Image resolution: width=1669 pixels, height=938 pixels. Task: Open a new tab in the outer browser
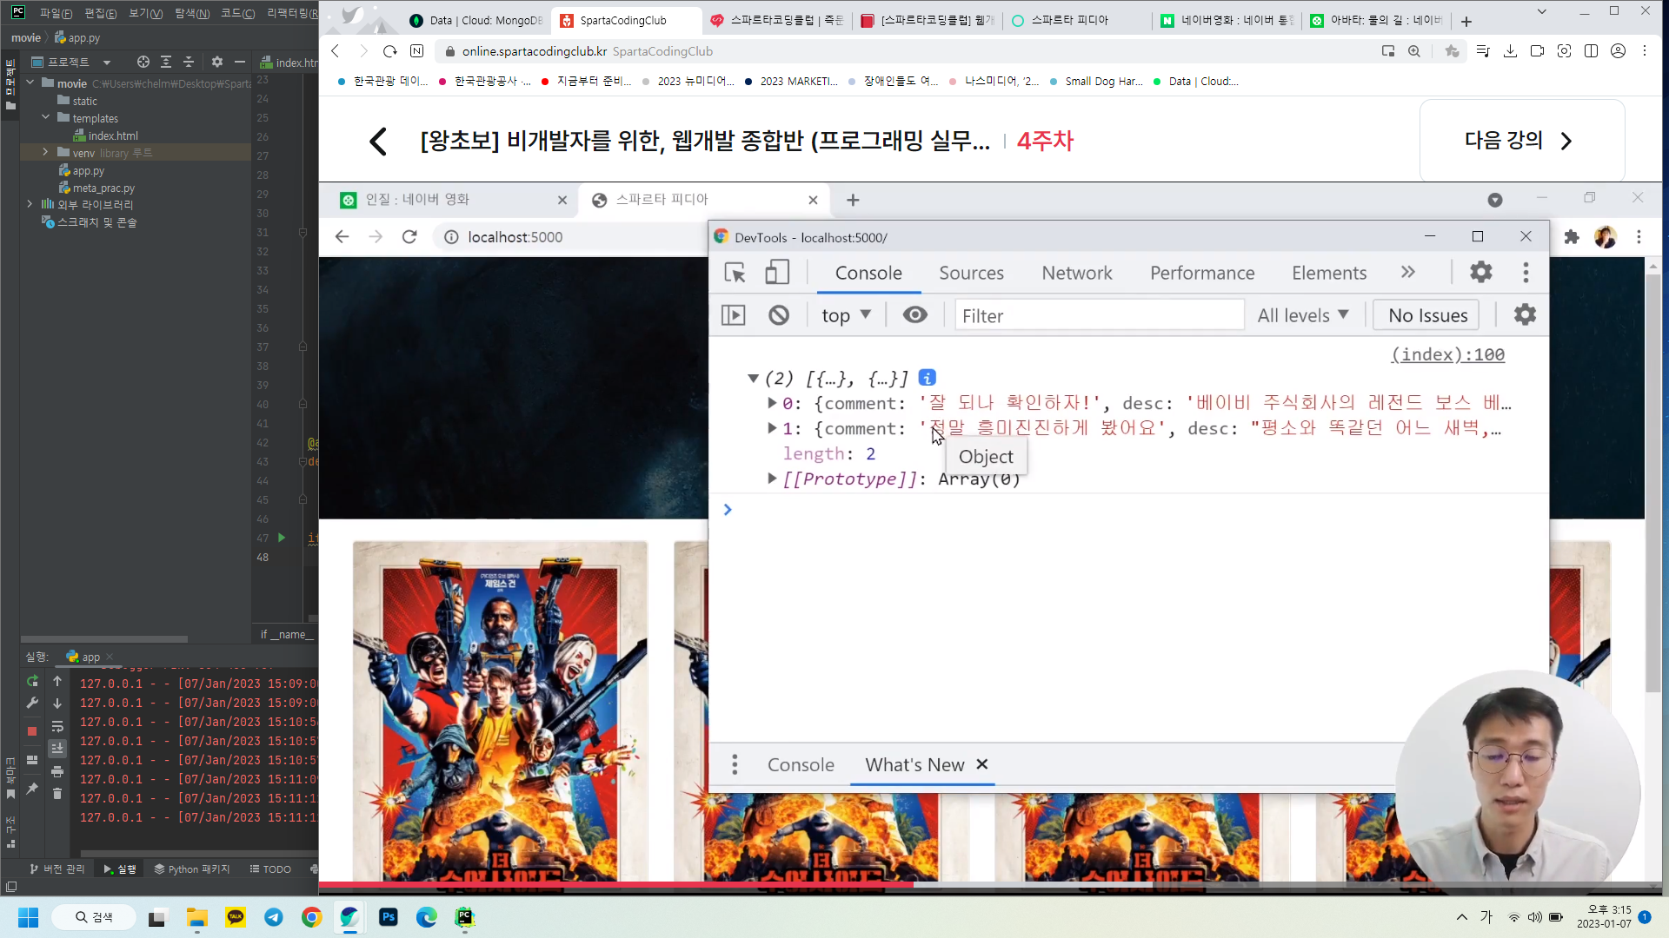click(x=1466, y=21)
